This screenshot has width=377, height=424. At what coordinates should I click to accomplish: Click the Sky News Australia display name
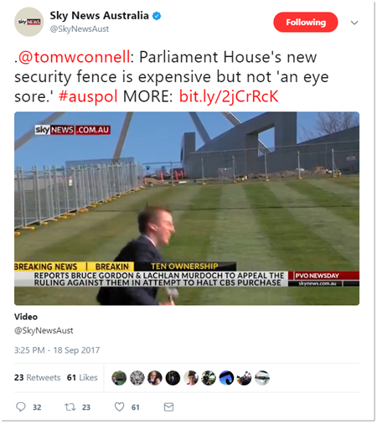99,16
